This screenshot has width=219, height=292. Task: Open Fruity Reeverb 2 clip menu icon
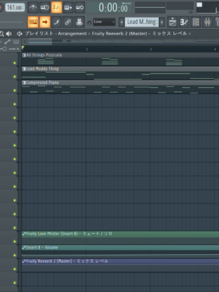point(24,261)
